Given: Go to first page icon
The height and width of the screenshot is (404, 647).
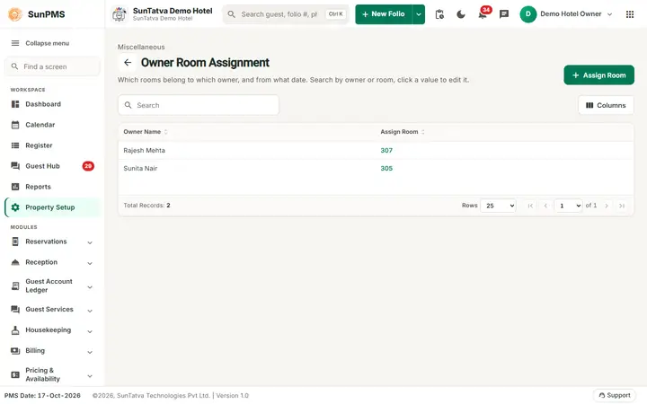Looking at the screenshot, I should pos(530,206).
